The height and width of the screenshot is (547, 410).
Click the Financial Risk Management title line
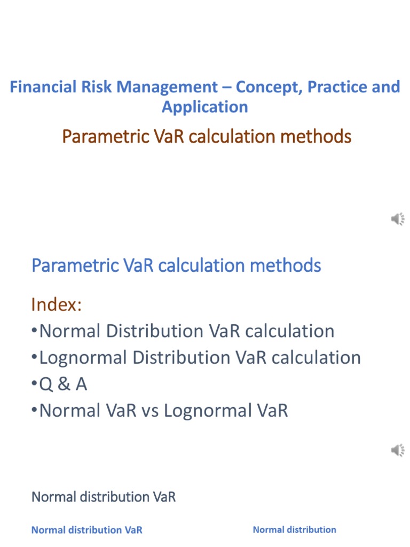point(205,87)
